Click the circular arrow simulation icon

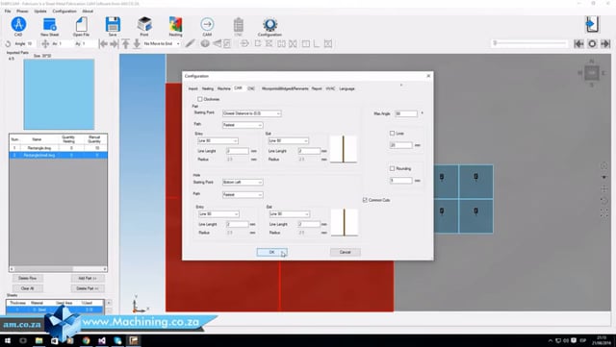244,43
